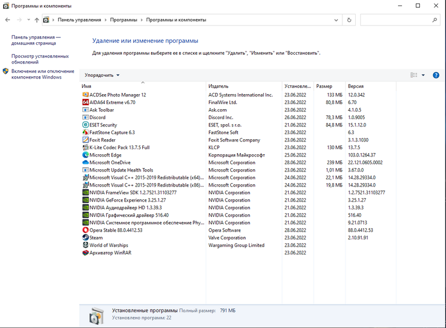
Task: Click the installed programs summary icon
Action: pos(96,316)
